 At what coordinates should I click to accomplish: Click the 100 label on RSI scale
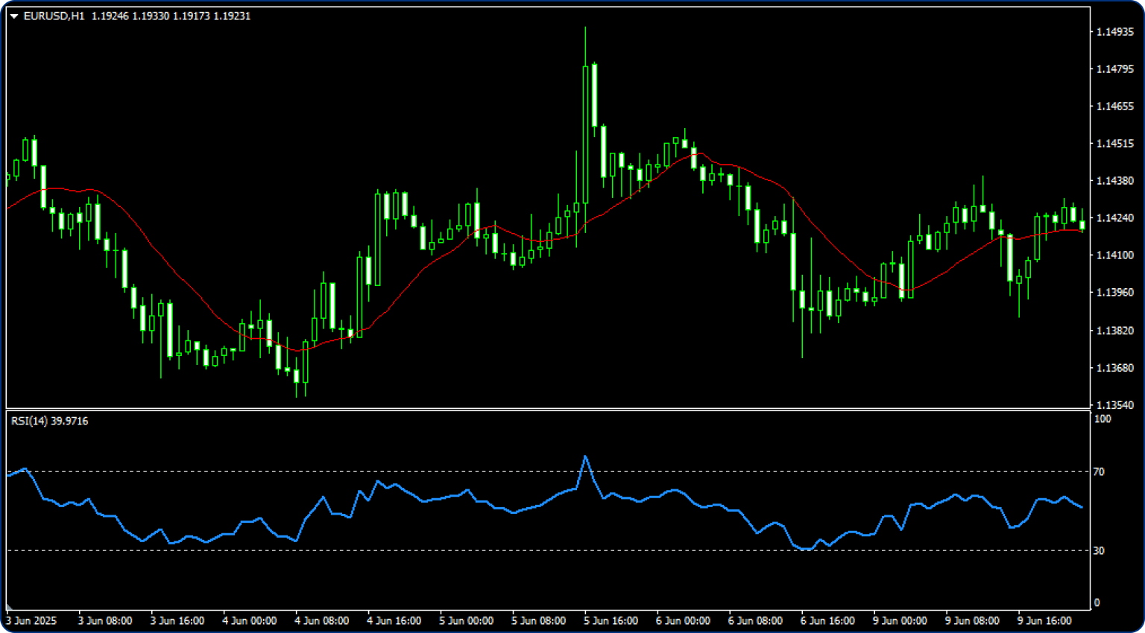point(1102,419)
